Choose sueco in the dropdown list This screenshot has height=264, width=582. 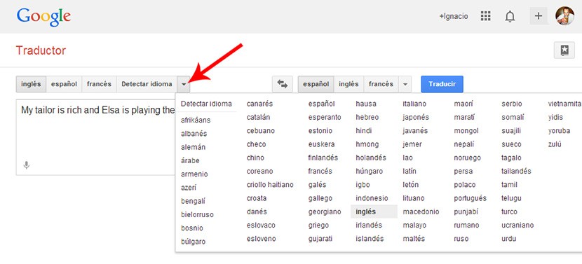(x=511, y=144)
